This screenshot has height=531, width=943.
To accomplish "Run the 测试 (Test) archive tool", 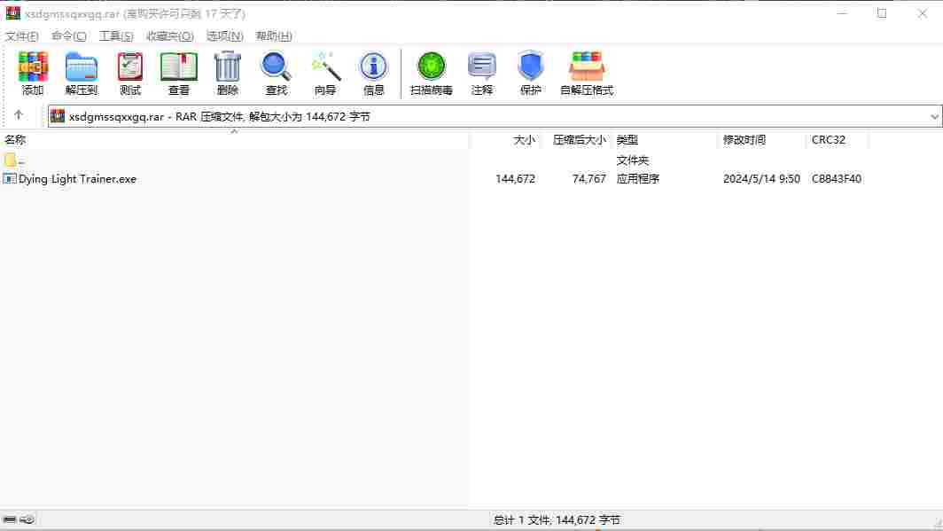I will 130,74.
